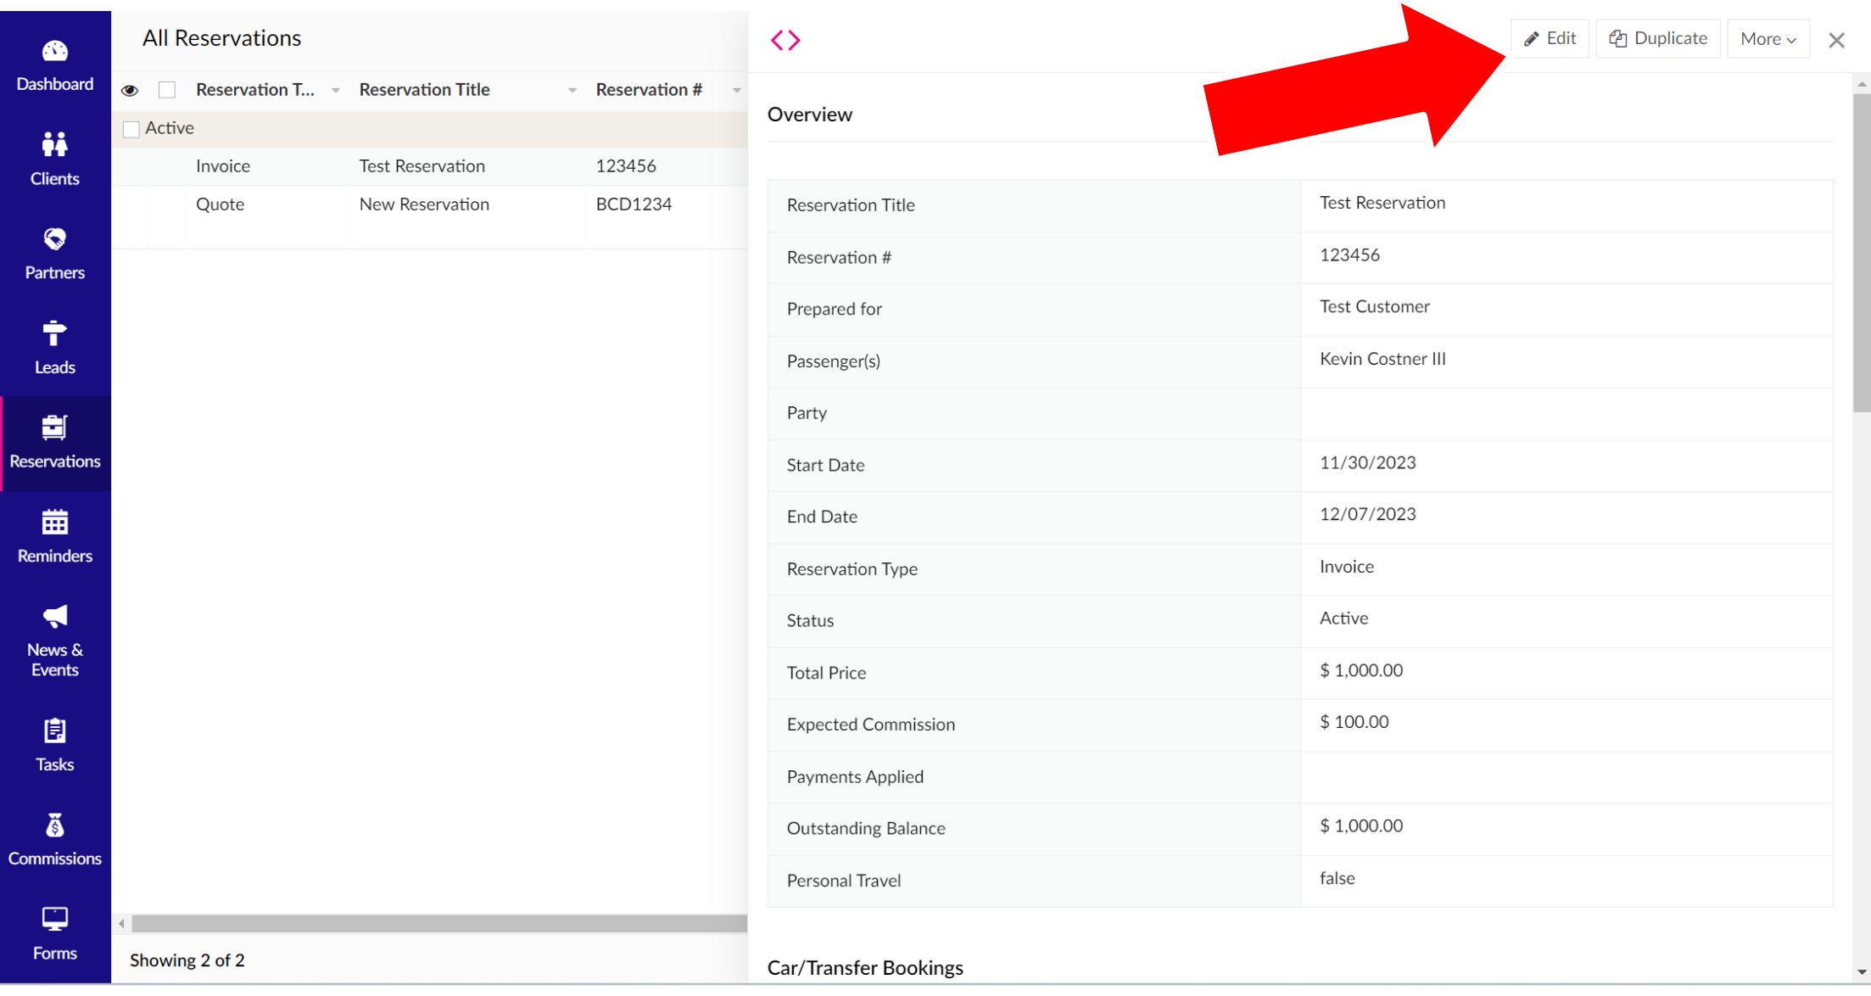Toggle the eye column visibility icon
Viewport: 1871px width, 996px height.
pyautogui.click(x=130, y=90)
